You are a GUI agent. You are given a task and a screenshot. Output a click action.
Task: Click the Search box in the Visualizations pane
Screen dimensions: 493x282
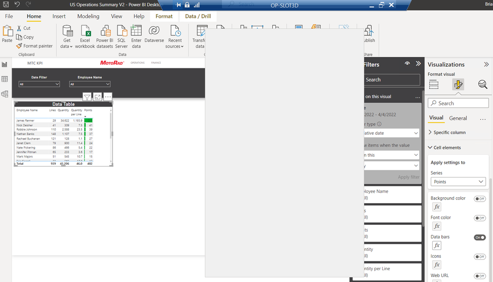pyautogui.click(x=458, y=104)
